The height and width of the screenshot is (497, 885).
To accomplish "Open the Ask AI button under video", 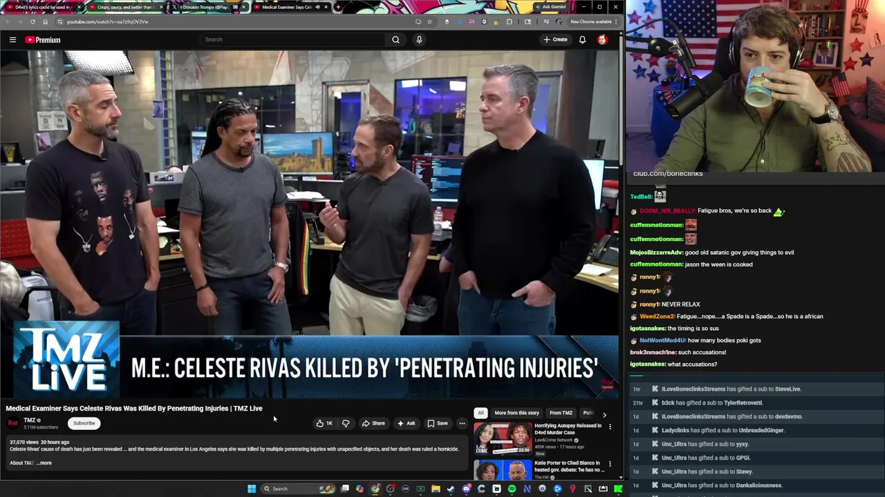I will pyautogui.click(x=406, y=423).
